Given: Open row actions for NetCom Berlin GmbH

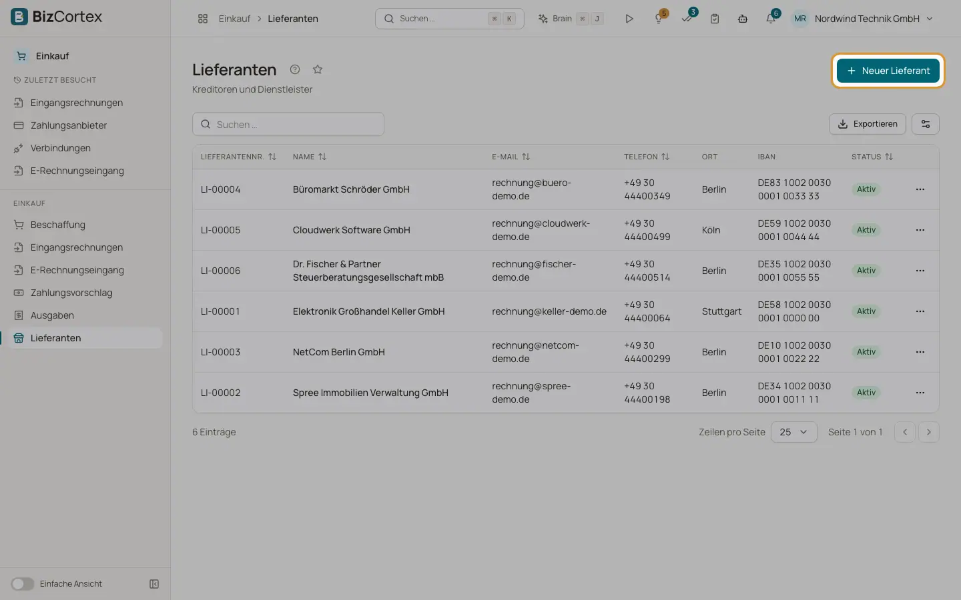Looking at the screenshot, I should (920, 352).
